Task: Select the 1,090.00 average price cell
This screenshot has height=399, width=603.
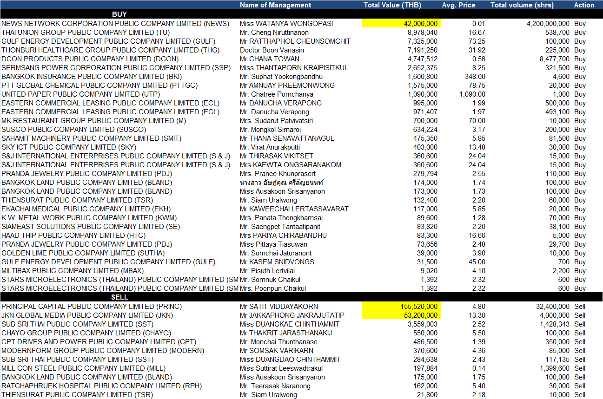Action: pos(472,94)
